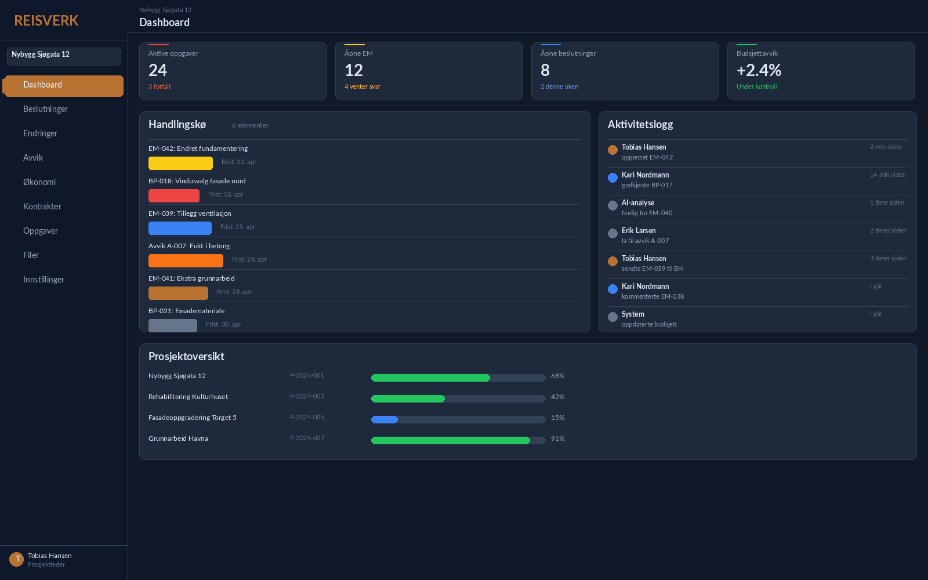Click the System avatar dot in Aktivitetslogg
This screenshot has width=928, height=580.
[x=612, y=317]
